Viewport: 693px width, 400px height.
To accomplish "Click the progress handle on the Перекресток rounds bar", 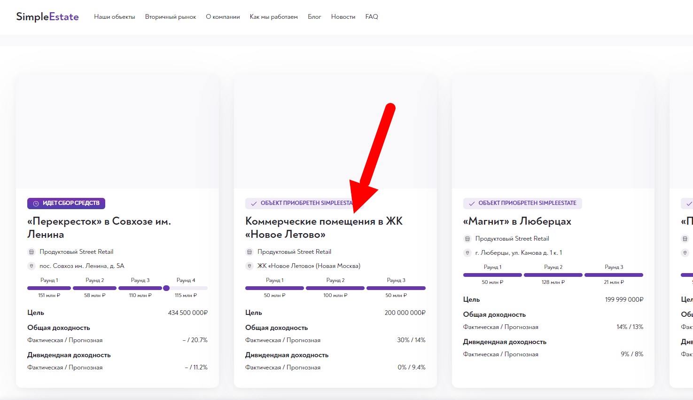I will click(x=166, y=288).
